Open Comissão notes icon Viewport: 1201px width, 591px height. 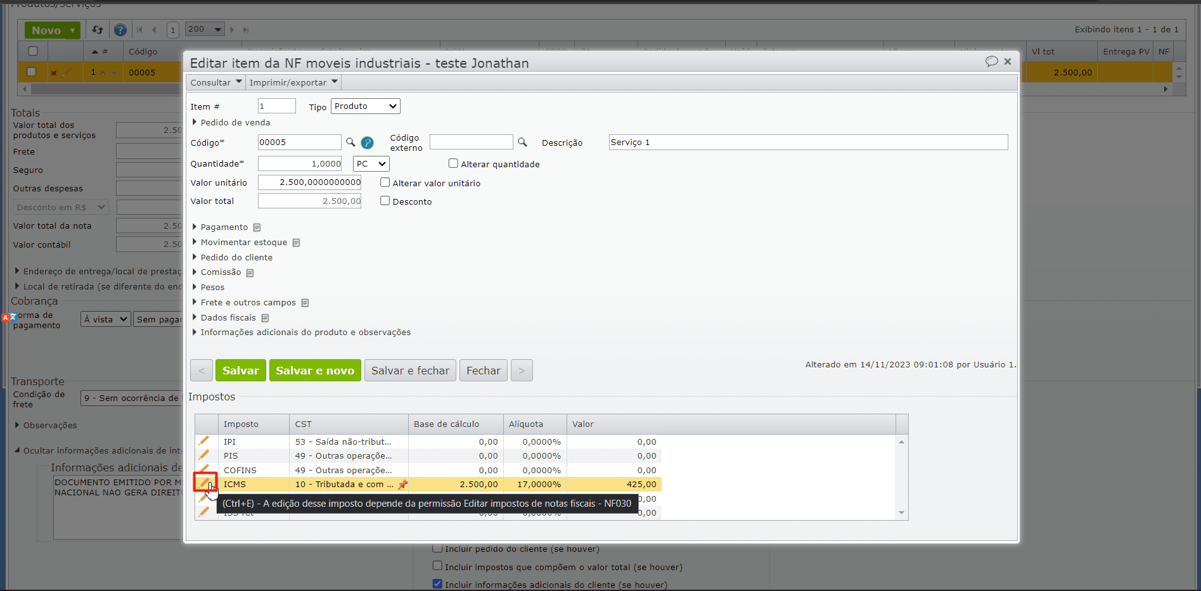(x=250, y=273)
